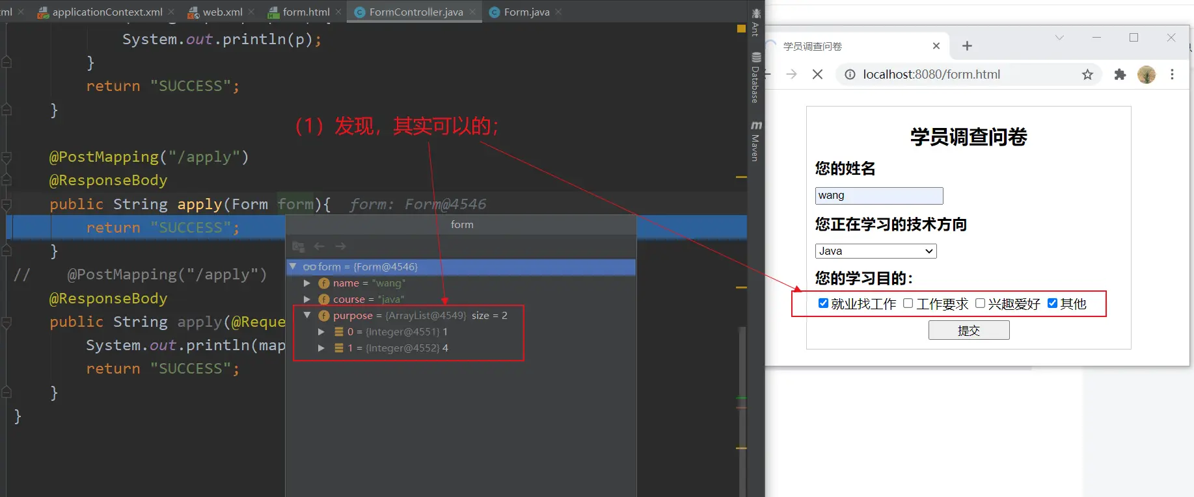Click the yellow inspection indicator above the editor scrollbar
This screenshot has height=497, width=1194.
pyautogui.click(x=741, y=29)
